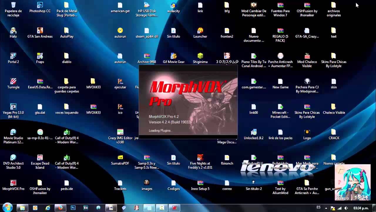376x212 pixels.
Task: Select the gta.dat file icon
Action: click(x=40, y=109)
